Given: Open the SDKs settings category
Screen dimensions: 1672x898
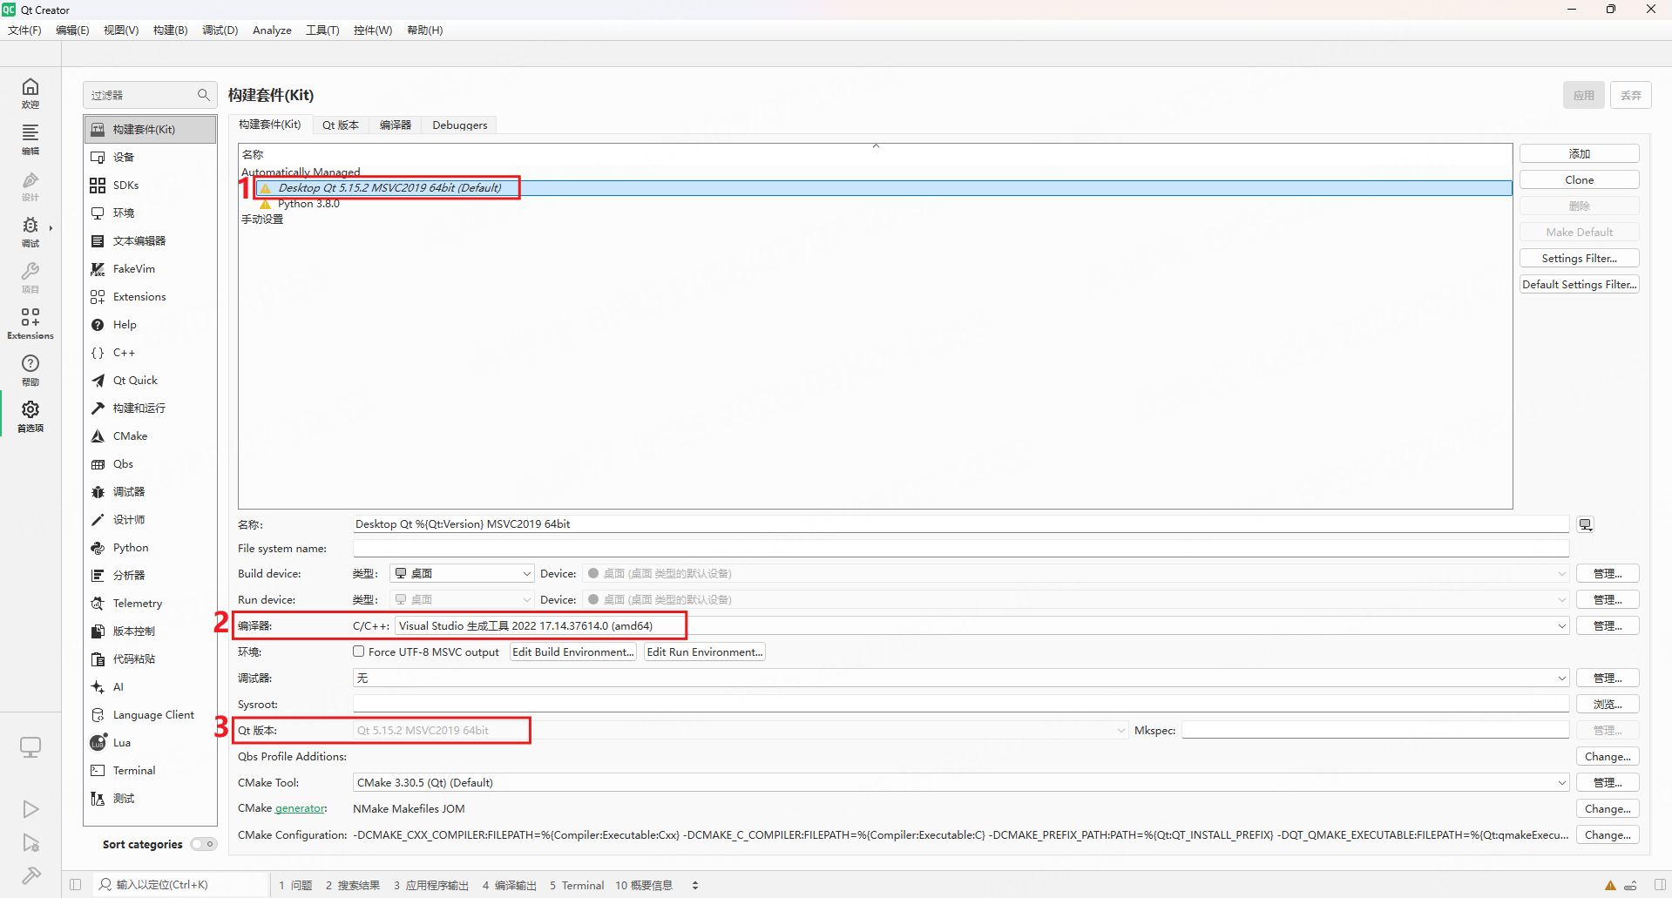Looking at the screenshot, I should pos(150,186).
